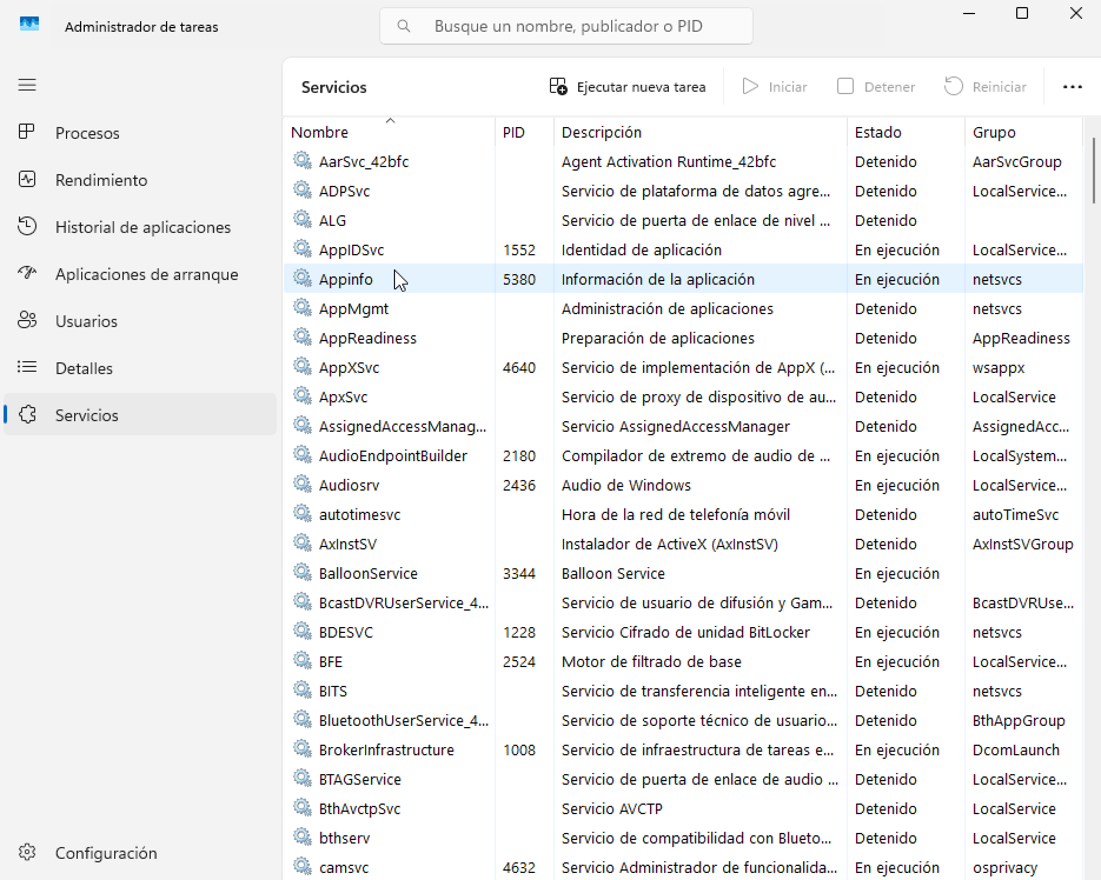Screen dimensions: 1101x880
Task: Open the three-dots more options menu
Action: [x=1072, y=87]
